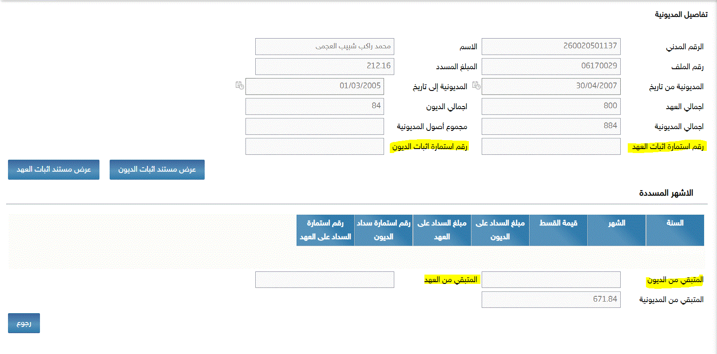Select the اجمالي المديونية field with 884
Image resolution: width=717 pixels, height=354 pixels.
click(x=551, y=126)
